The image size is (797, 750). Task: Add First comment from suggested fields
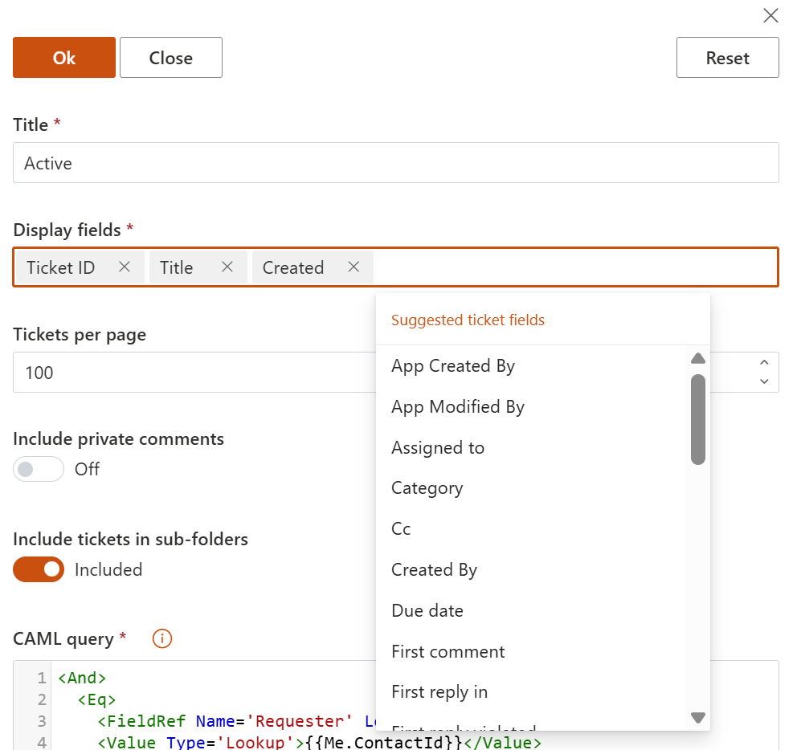(x=531, y=651)
